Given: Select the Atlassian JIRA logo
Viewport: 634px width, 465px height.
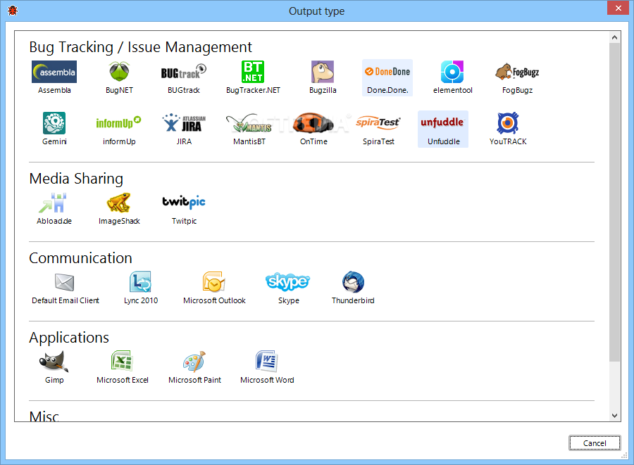Looking at the screenshot, I should pyautogui.click(x=184, y=123).
